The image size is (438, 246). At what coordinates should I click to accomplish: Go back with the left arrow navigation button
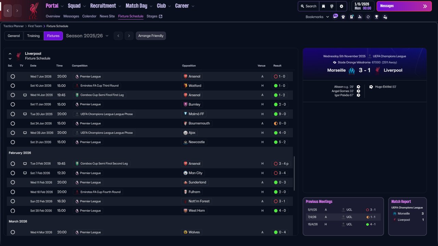8,11
